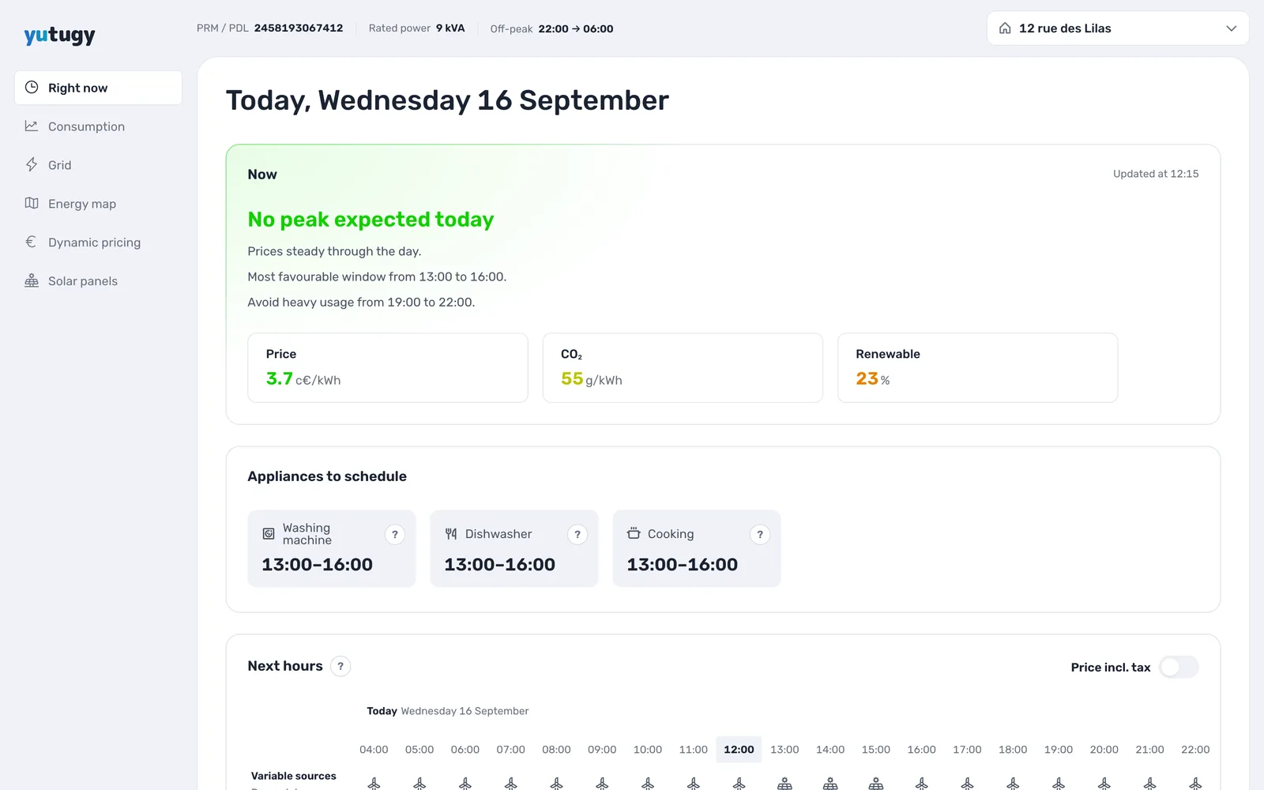Select the 13:00 hour in timeline
Viewport: 1264px width, 790px height.
pyautogui.click(x=784, y=750)
